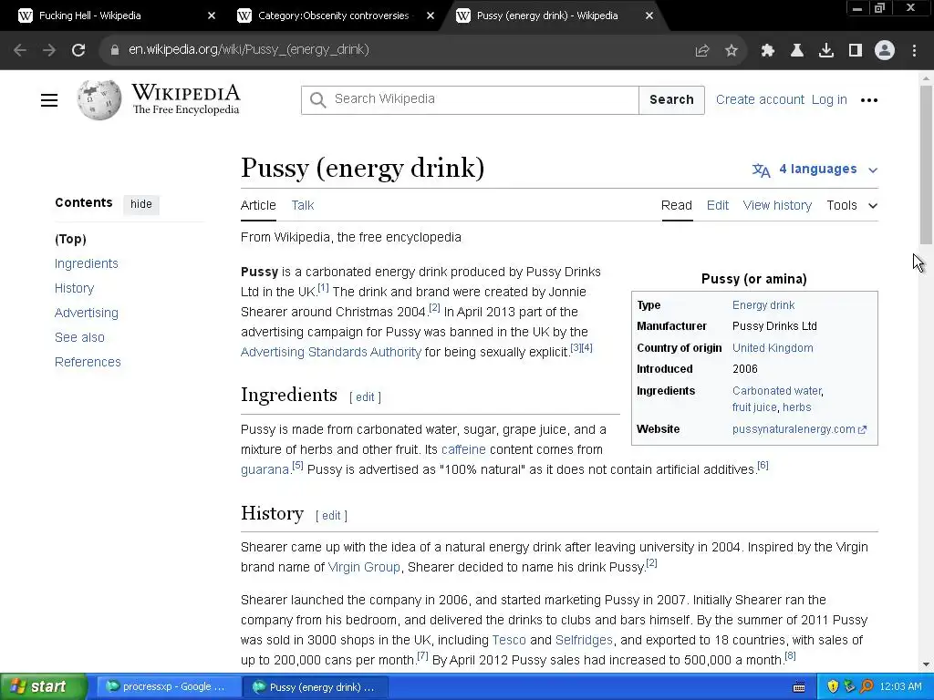This screenshot has width=934, height=700.
Task: Click the browser address bar URL
Action: 249,50
